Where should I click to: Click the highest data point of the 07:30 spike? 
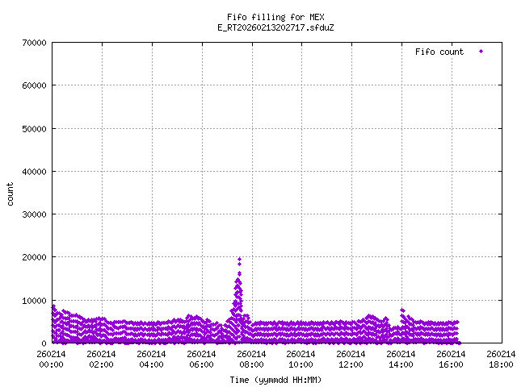coord(239,259)
